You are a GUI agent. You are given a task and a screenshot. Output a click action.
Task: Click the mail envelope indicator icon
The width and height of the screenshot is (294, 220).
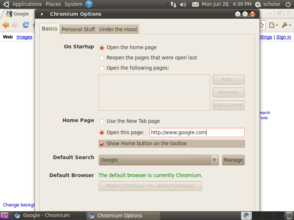point(196,4)
